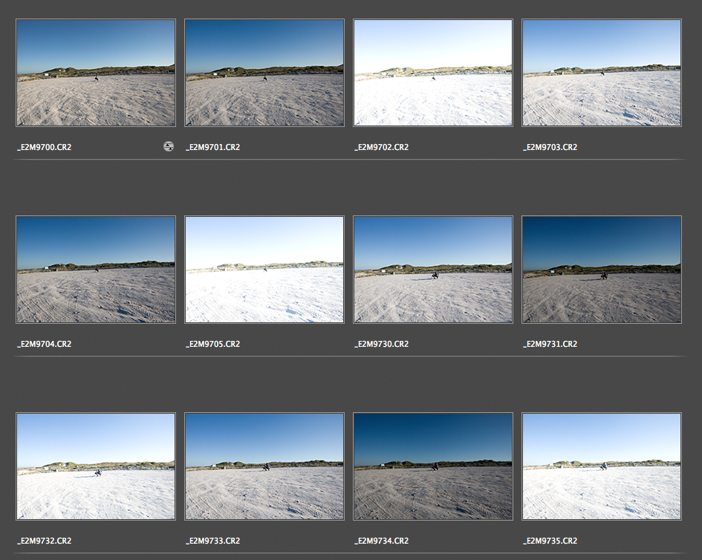
Task: Select the _E2M9732.CR2 thumbnail
Action: pyautogui.click(x=96, y=466)
